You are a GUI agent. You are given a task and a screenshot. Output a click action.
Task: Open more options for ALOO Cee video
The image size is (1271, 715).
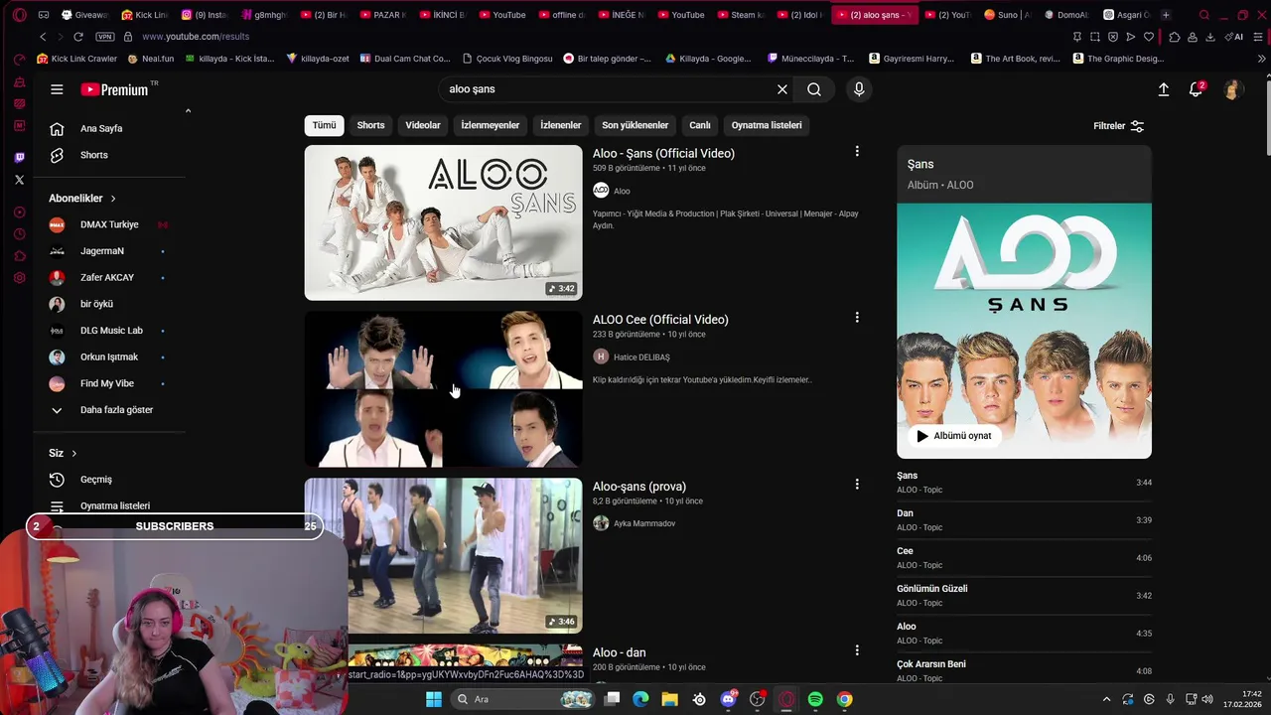(857, 318)
